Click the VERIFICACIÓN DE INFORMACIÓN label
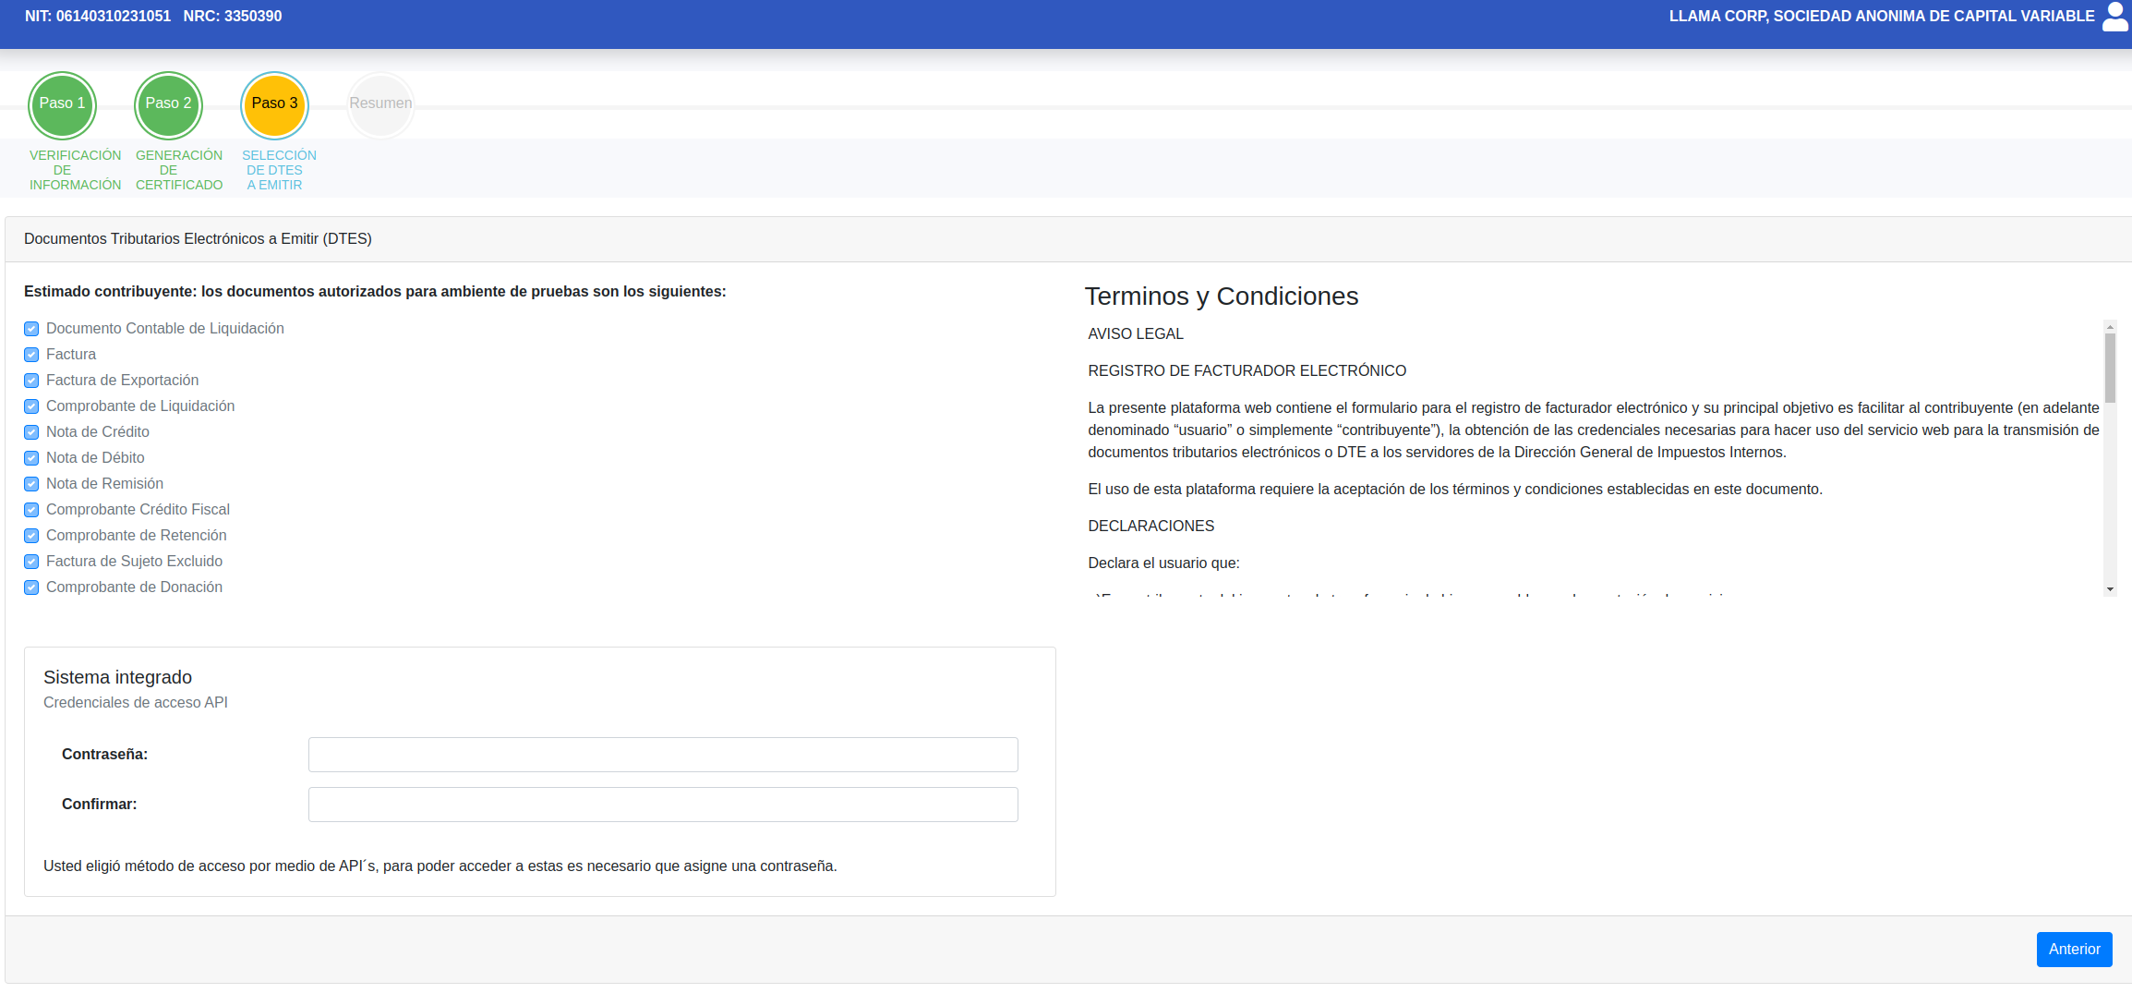The image size is (2132, 993). (75, 170)
